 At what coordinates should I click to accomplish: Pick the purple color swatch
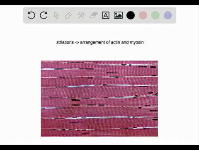pos(168,15)
